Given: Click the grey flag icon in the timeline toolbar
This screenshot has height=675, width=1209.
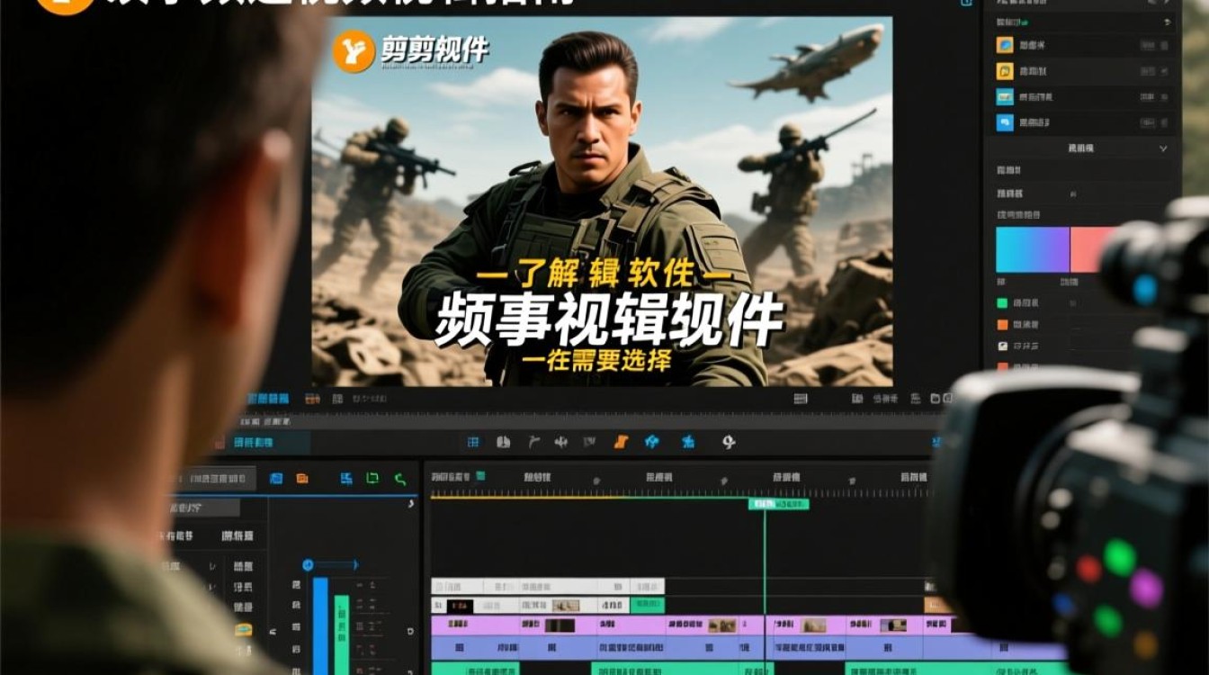Looking at the screenshot, I should pos(590,442).
